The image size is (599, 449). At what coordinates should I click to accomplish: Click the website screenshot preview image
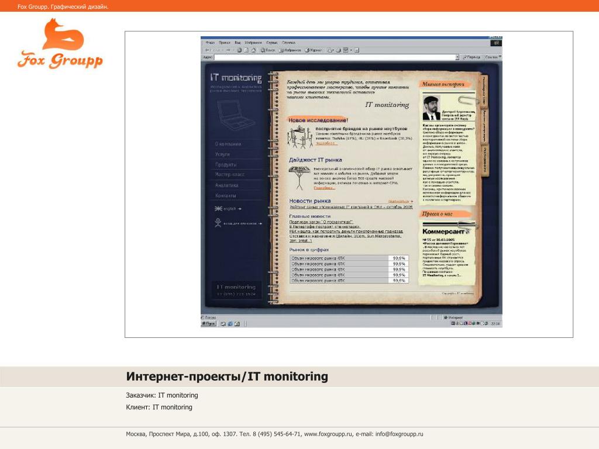pyautogui.click(x=352, y=182)
